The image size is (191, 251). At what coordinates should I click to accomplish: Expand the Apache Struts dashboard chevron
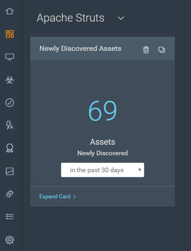121,18
